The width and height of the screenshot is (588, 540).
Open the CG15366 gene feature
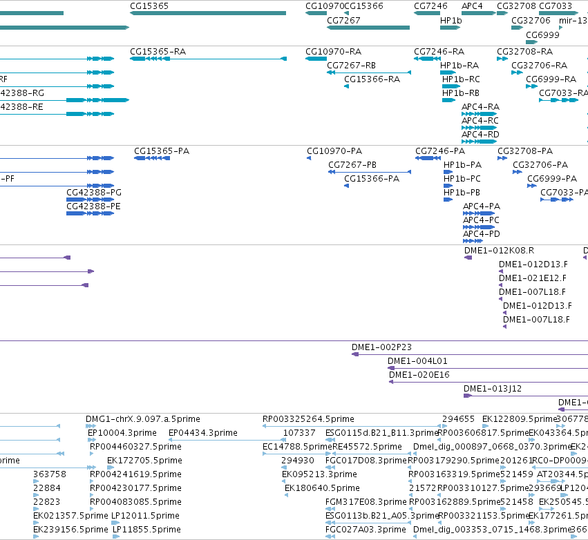346,13
